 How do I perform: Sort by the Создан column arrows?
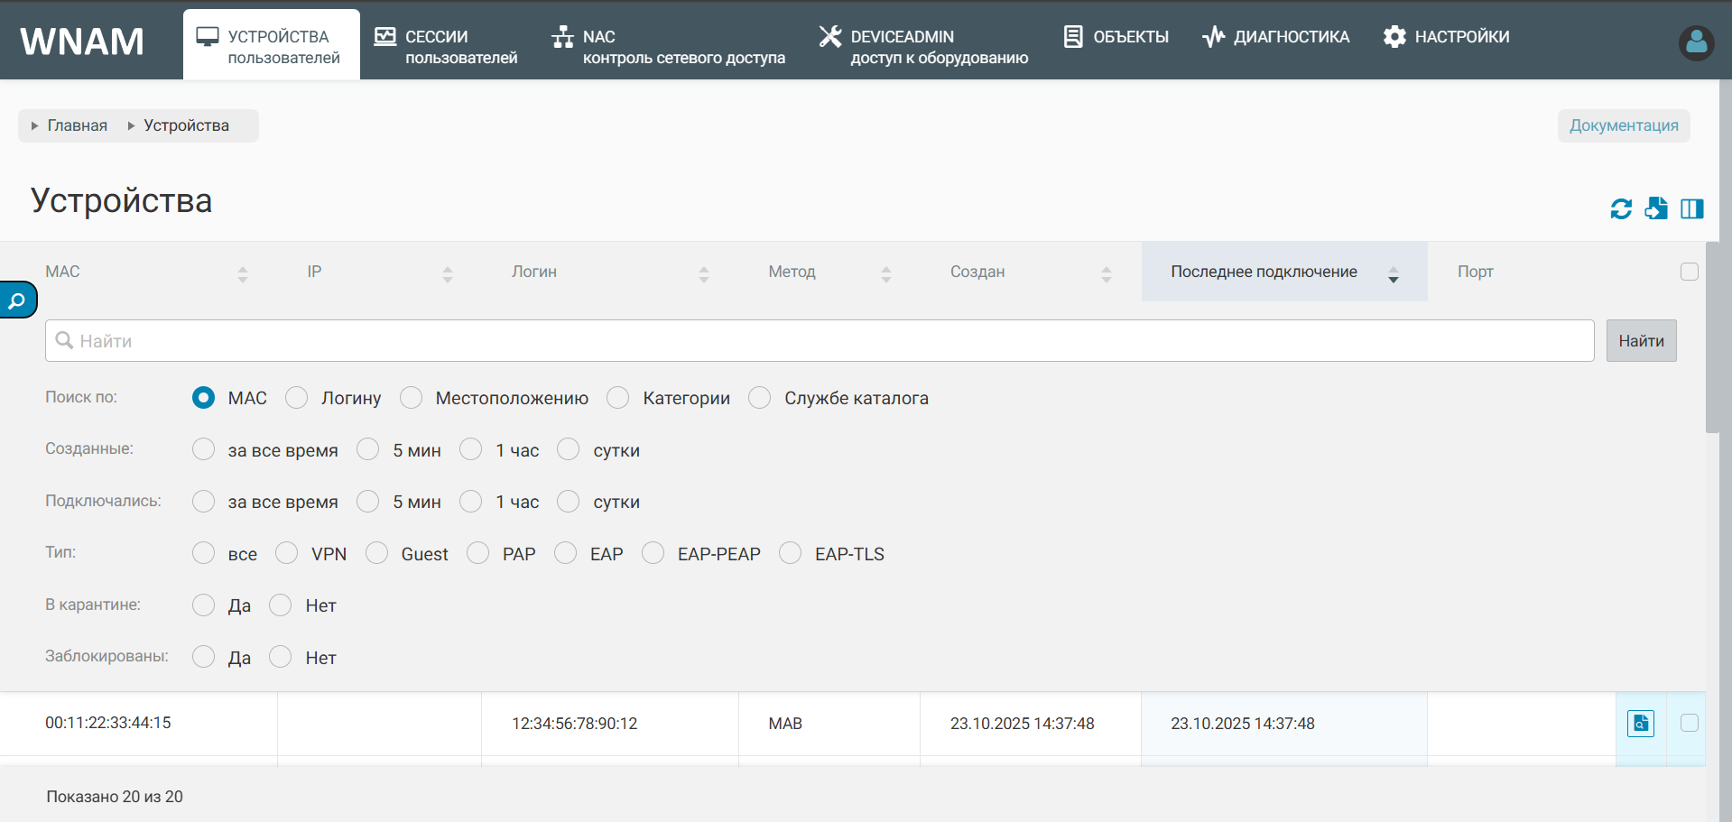[1106, 274]
